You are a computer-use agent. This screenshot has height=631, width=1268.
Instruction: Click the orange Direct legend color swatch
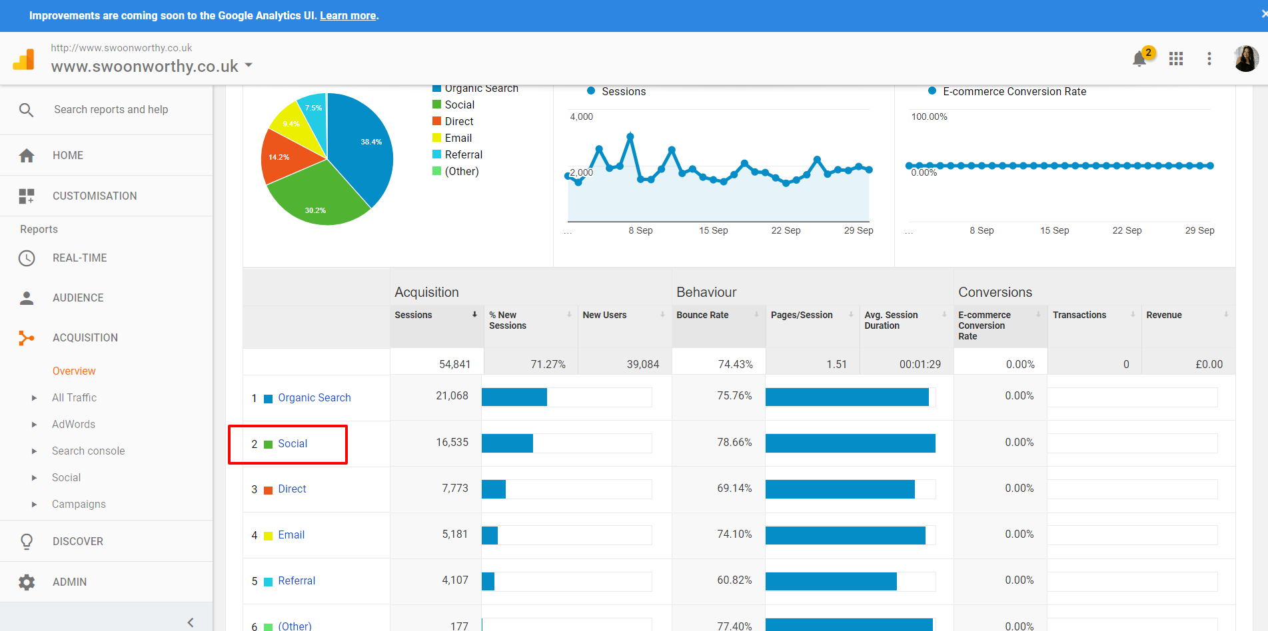437,121
